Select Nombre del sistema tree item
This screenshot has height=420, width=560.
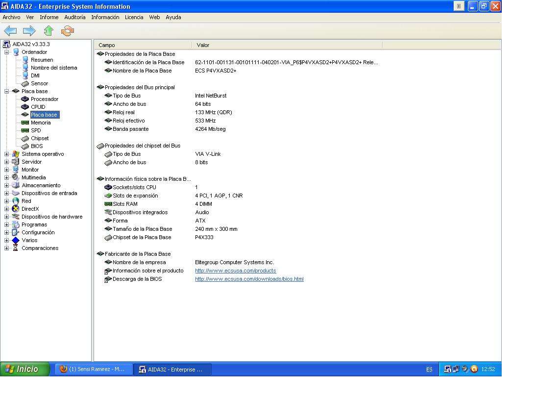click(54, 68)
